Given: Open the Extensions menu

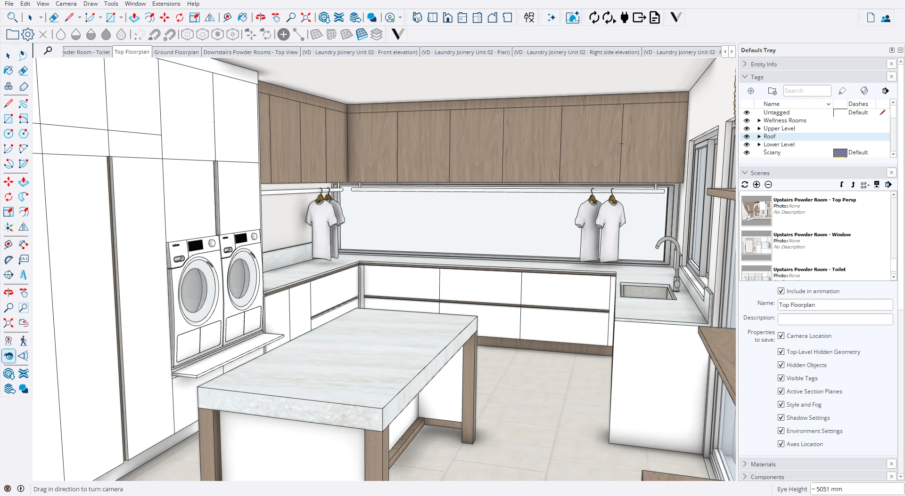Looking at the screenshot, I should 166,4.
